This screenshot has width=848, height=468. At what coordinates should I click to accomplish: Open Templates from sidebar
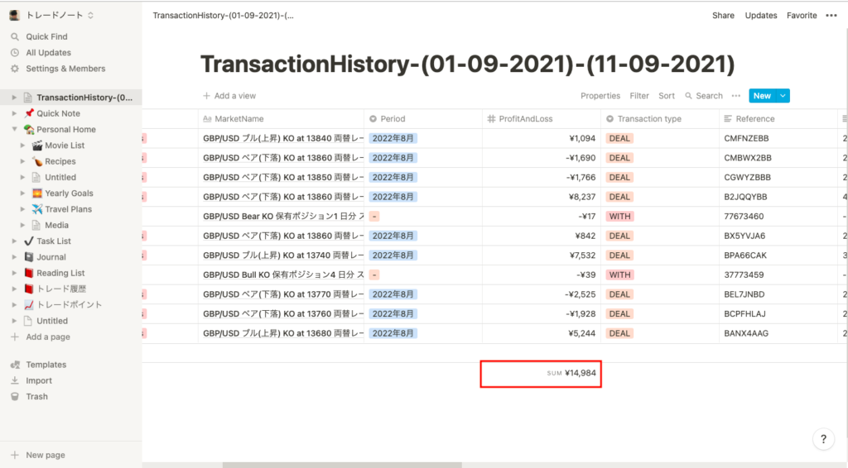(46, 365)
